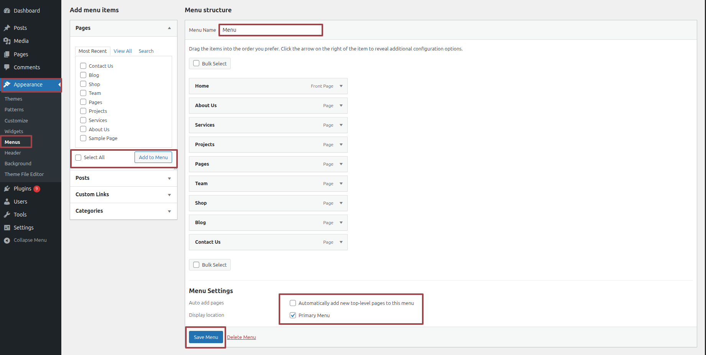The width and height of the screenshot is (706, 355).
Task: Switch to the View All tab
Action: (123, 51)
